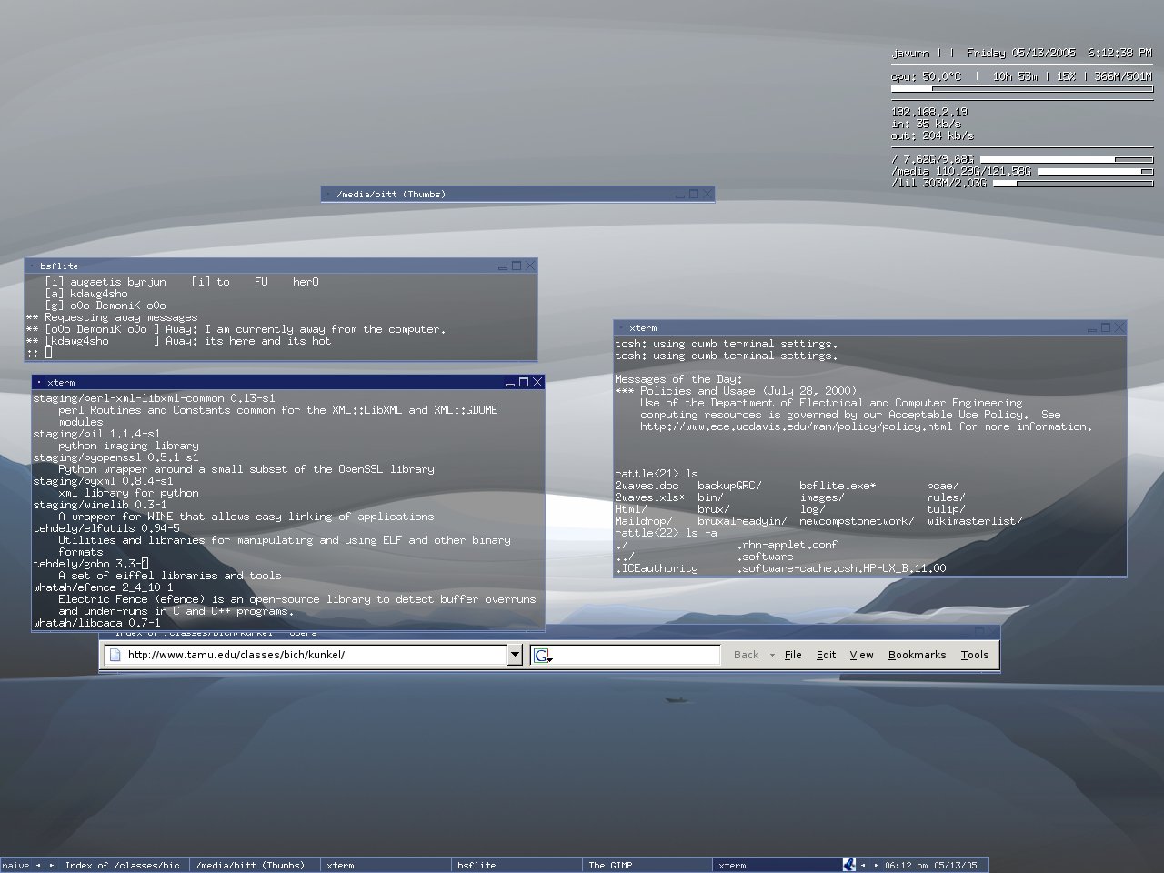Close the xterm window showing rattle prompt
The width and height of the screenshot is (1164, 873).
(1119, 327)
